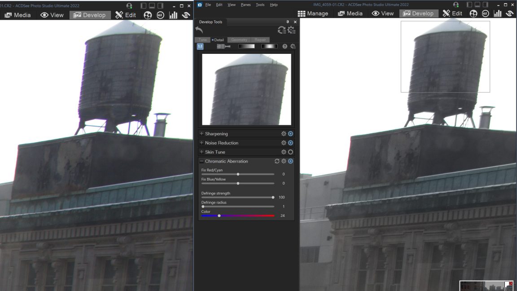Disable the Noise Reduction toggle
Viewport: 517px width, 291px height.
pos(291,143)
